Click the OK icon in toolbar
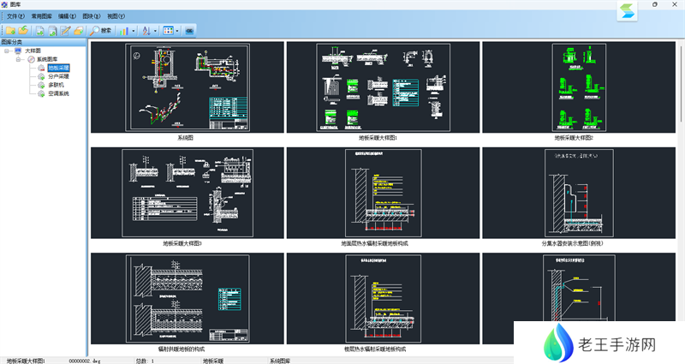Image resolution: width=685 pixels, height=364 pixels. (189, 30)
